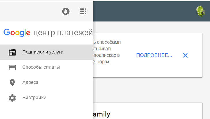Screen dimensions: 210x119
Task: Click the subscriptions calendar icon
Action: [12, 52]
